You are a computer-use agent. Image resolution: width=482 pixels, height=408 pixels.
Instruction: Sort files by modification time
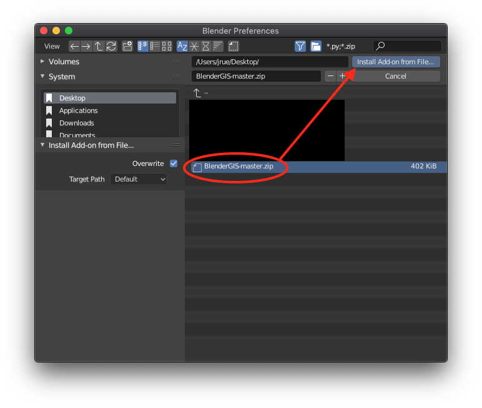(205, 46)
